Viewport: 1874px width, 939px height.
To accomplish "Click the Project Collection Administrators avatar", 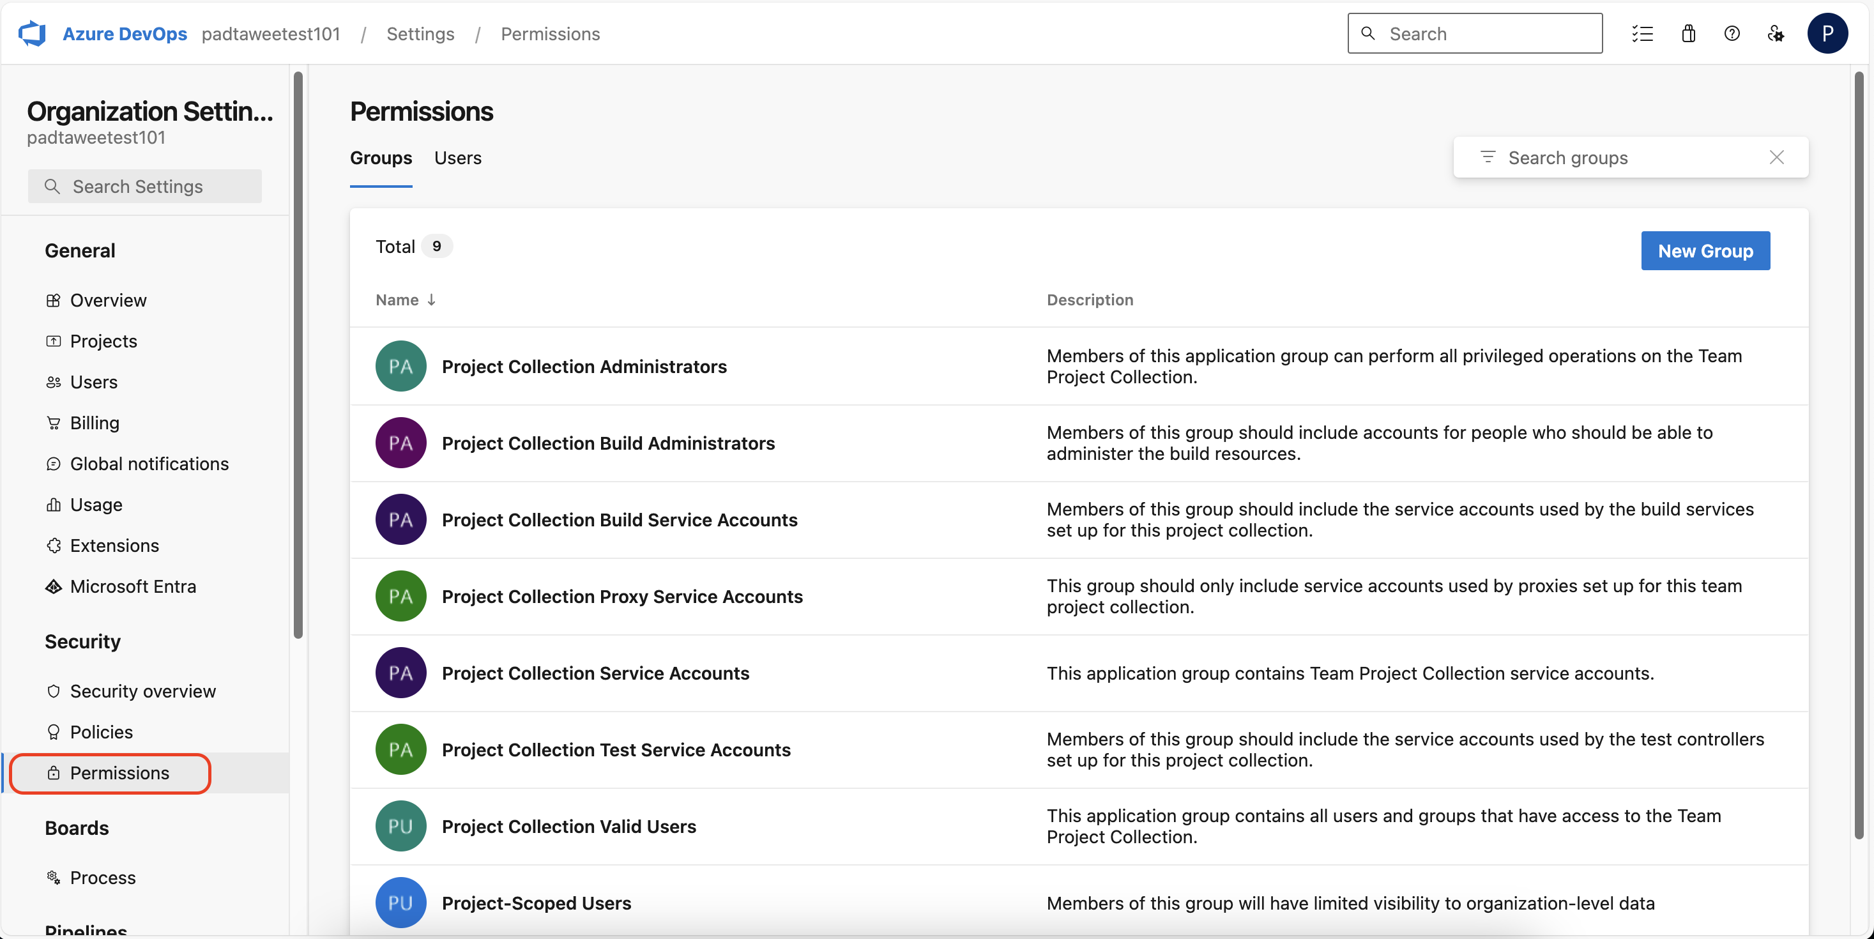I will (x=400, y=366).
